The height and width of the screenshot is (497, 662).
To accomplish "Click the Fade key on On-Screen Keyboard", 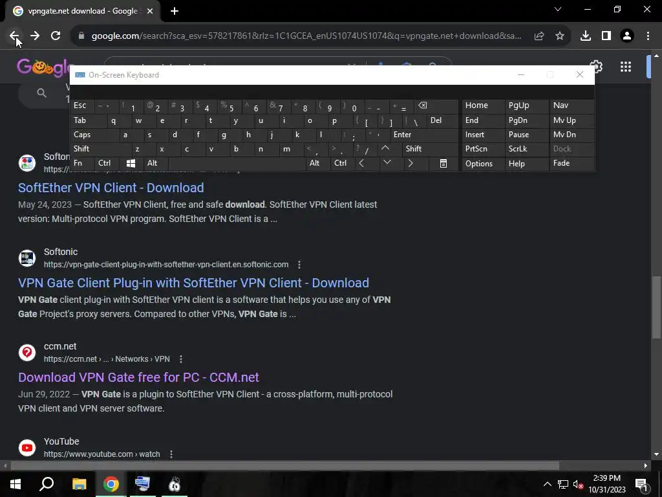I will (571, 163).
